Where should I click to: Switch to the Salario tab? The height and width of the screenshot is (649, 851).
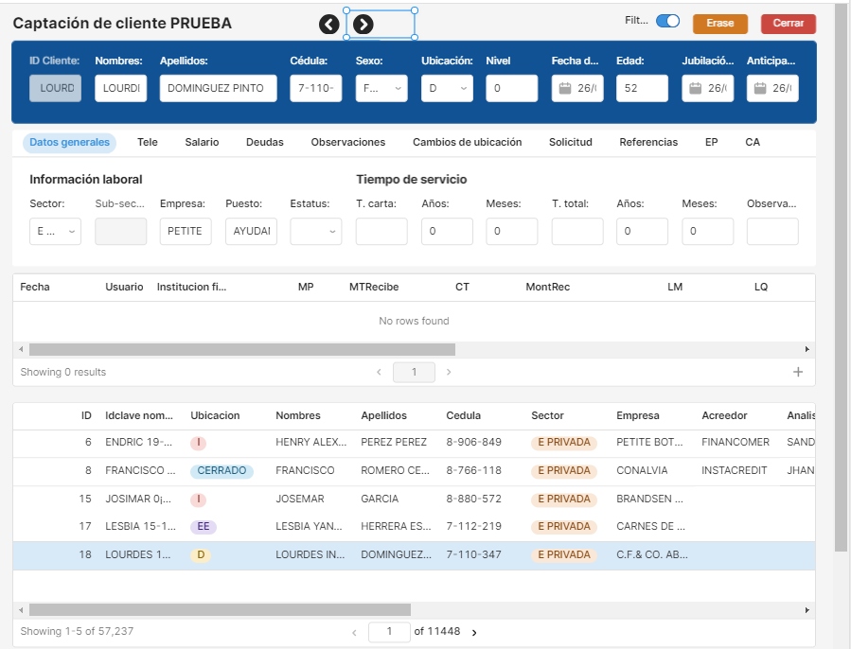point(202,142)
